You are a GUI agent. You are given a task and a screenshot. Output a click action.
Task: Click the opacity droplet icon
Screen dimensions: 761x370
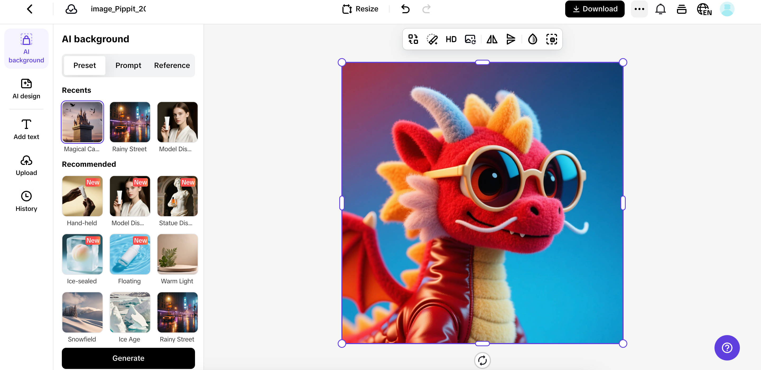[x=532, y=39]
